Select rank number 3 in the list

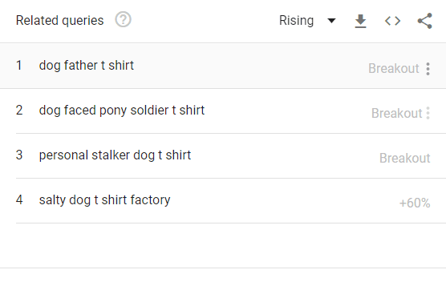tap(19, 155)
